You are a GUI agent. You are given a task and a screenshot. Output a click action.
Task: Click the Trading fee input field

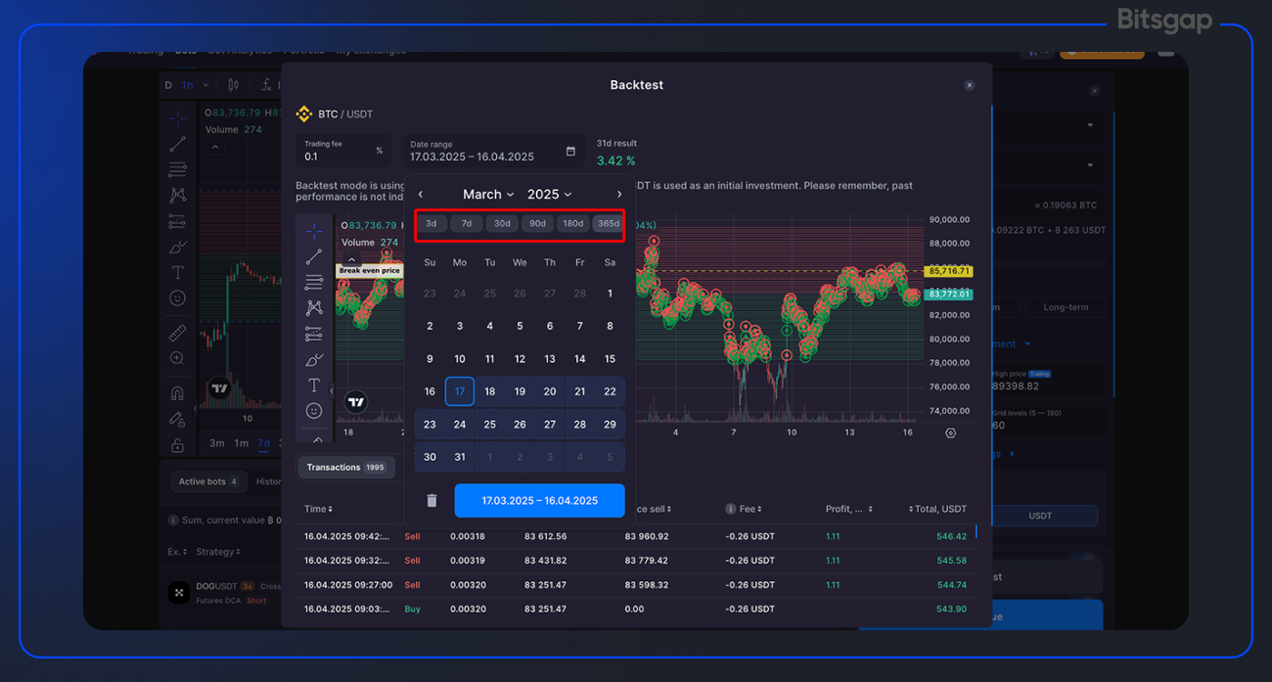click(x=343, y=151)
